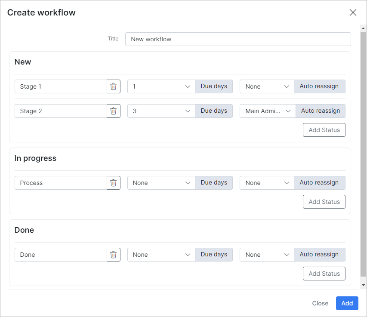This screenshot has width=367, height=317.
Task: Edit the Stage 1 name field
Action: 61,86
